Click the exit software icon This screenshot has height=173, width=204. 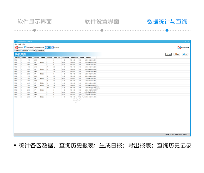(x=53, y=47)
